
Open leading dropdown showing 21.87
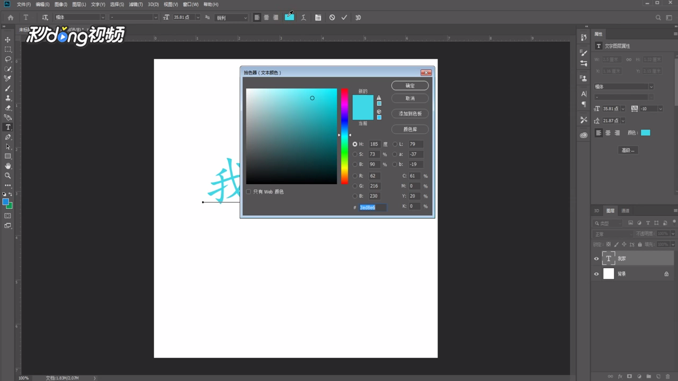[622, 121]
